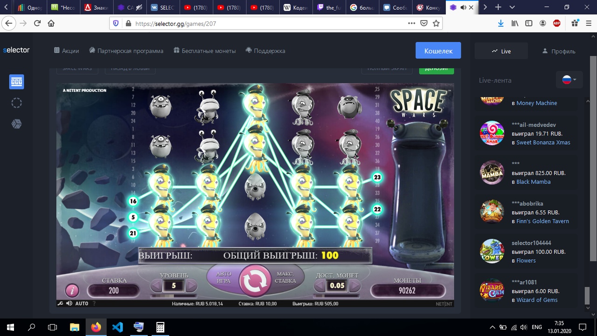Open the ENG input language switcher
Viewport: 597px width, 336px height.
pos(537,327)
